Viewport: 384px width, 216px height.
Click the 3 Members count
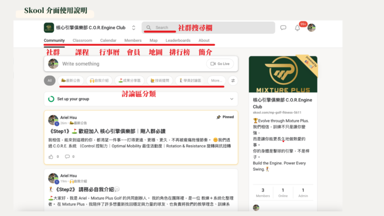pyautogui.click(x=263, y=193)
